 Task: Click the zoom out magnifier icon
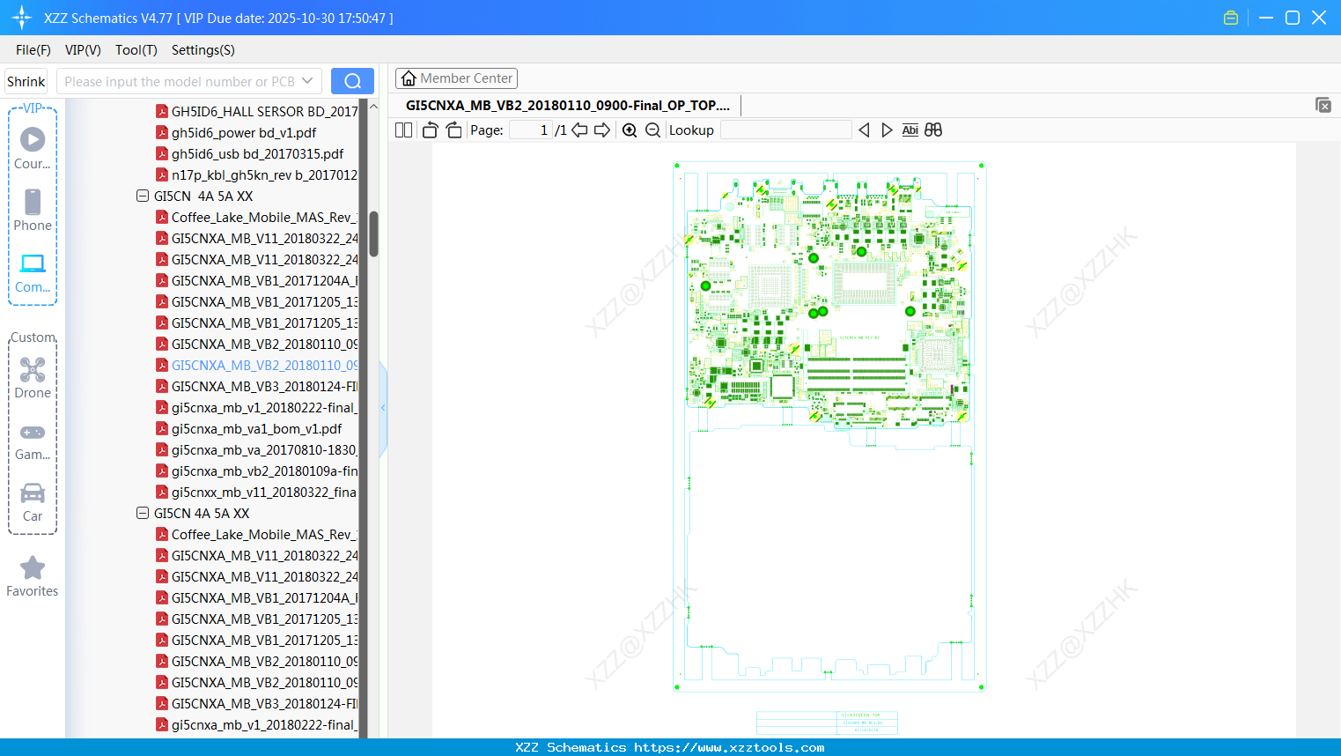pos(652,130)
